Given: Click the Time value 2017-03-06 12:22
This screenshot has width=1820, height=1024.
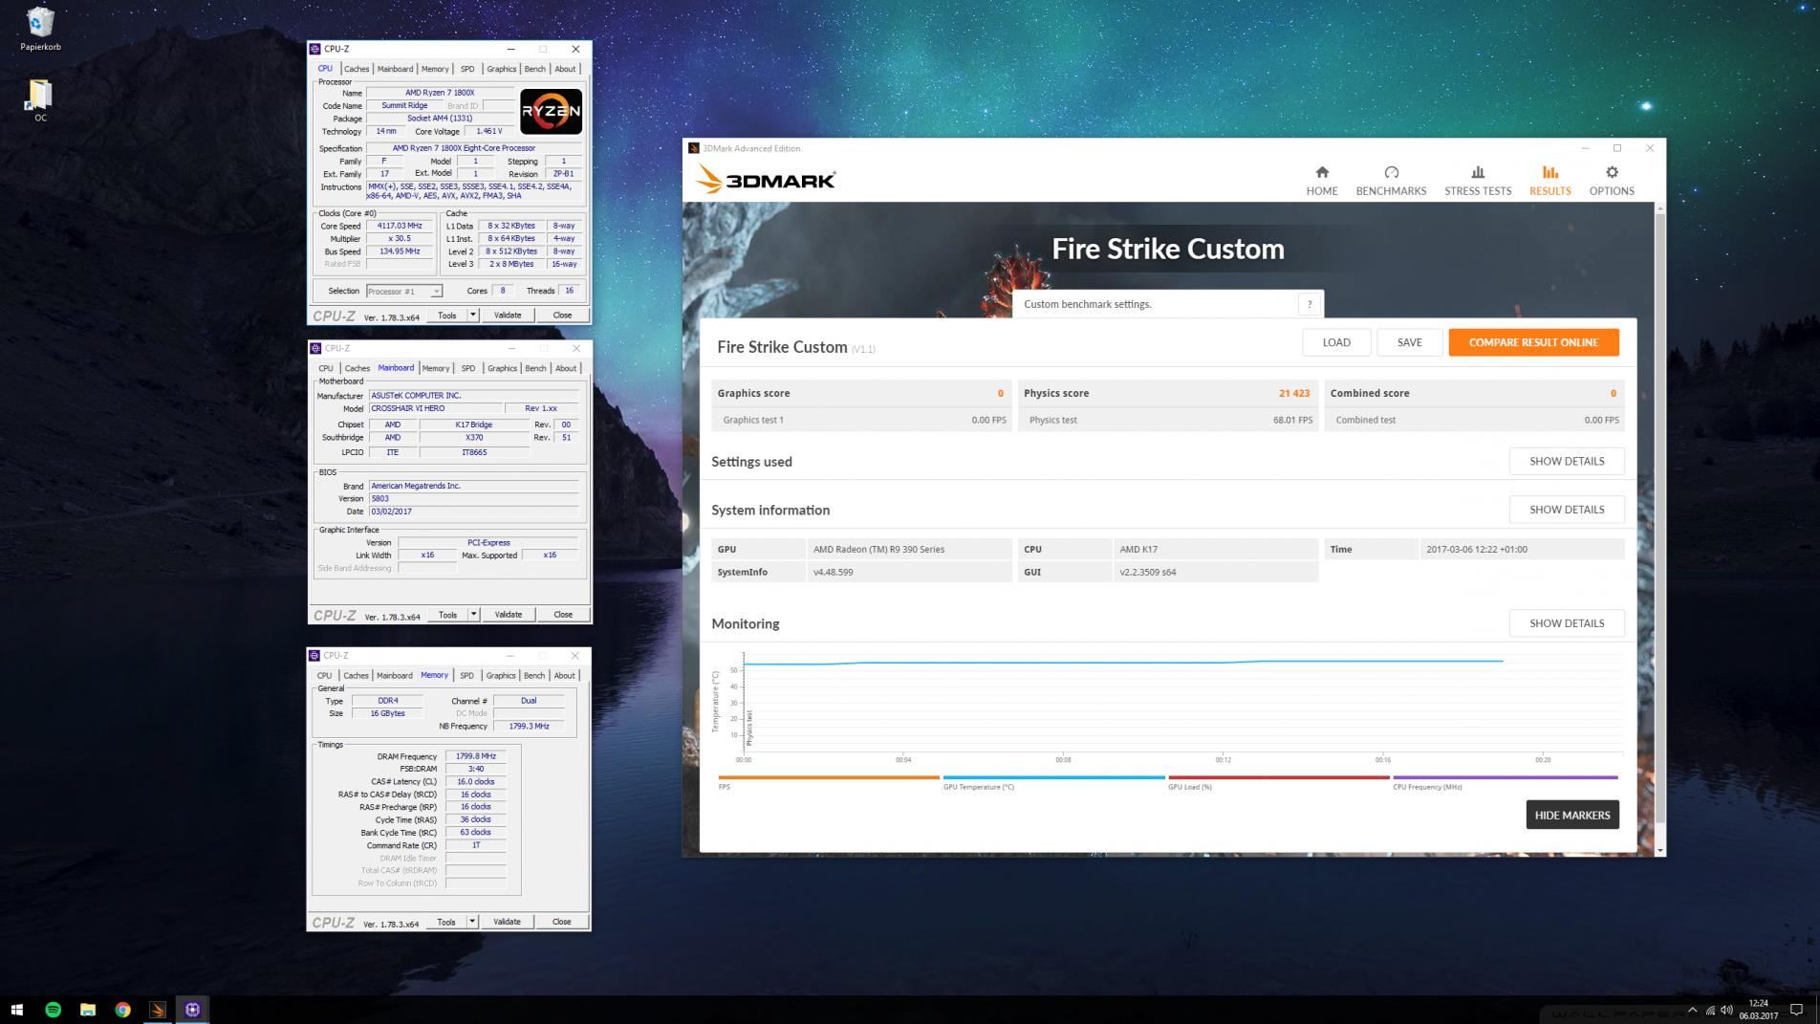Looking at the screenshot, I should [1476, 549].
